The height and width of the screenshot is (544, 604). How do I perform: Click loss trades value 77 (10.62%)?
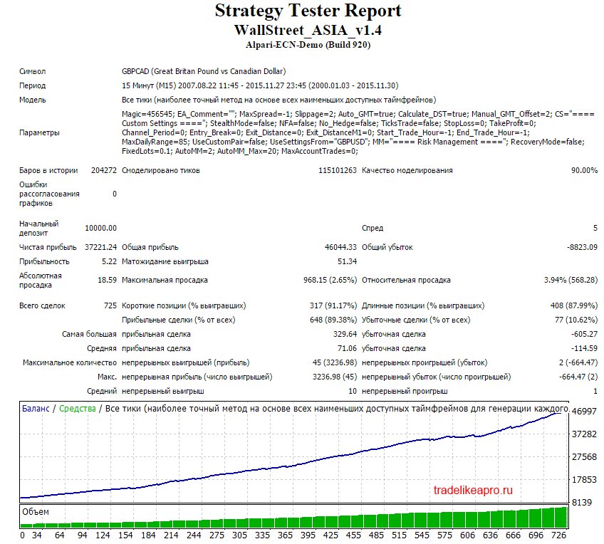coord(577,320)
